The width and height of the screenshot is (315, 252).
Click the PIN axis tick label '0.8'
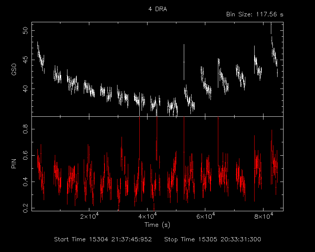pyautogui.click(x=26, y=129)
